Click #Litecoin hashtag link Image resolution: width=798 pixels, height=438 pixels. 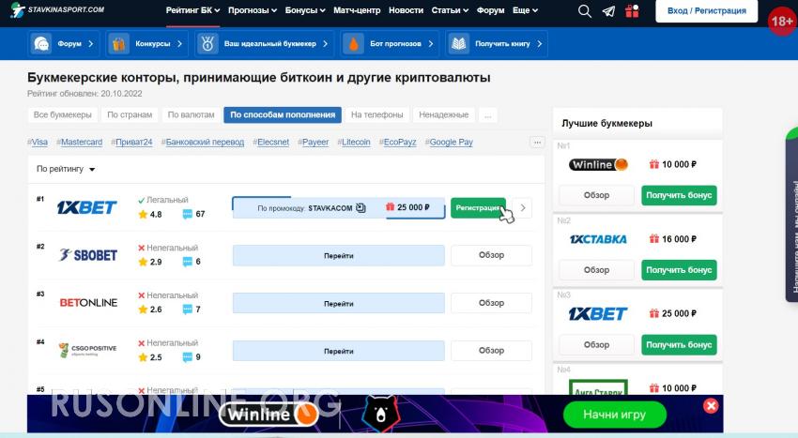click(x=354, y=143)
